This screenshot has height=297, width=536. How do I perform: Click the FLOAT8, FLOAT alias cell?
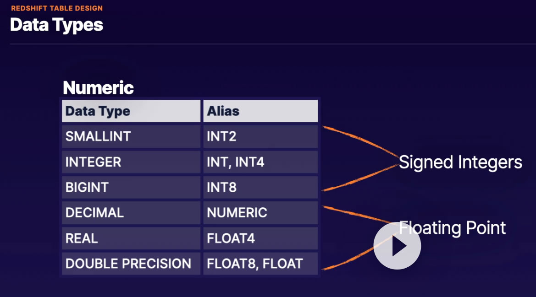(x=260, y=264)
